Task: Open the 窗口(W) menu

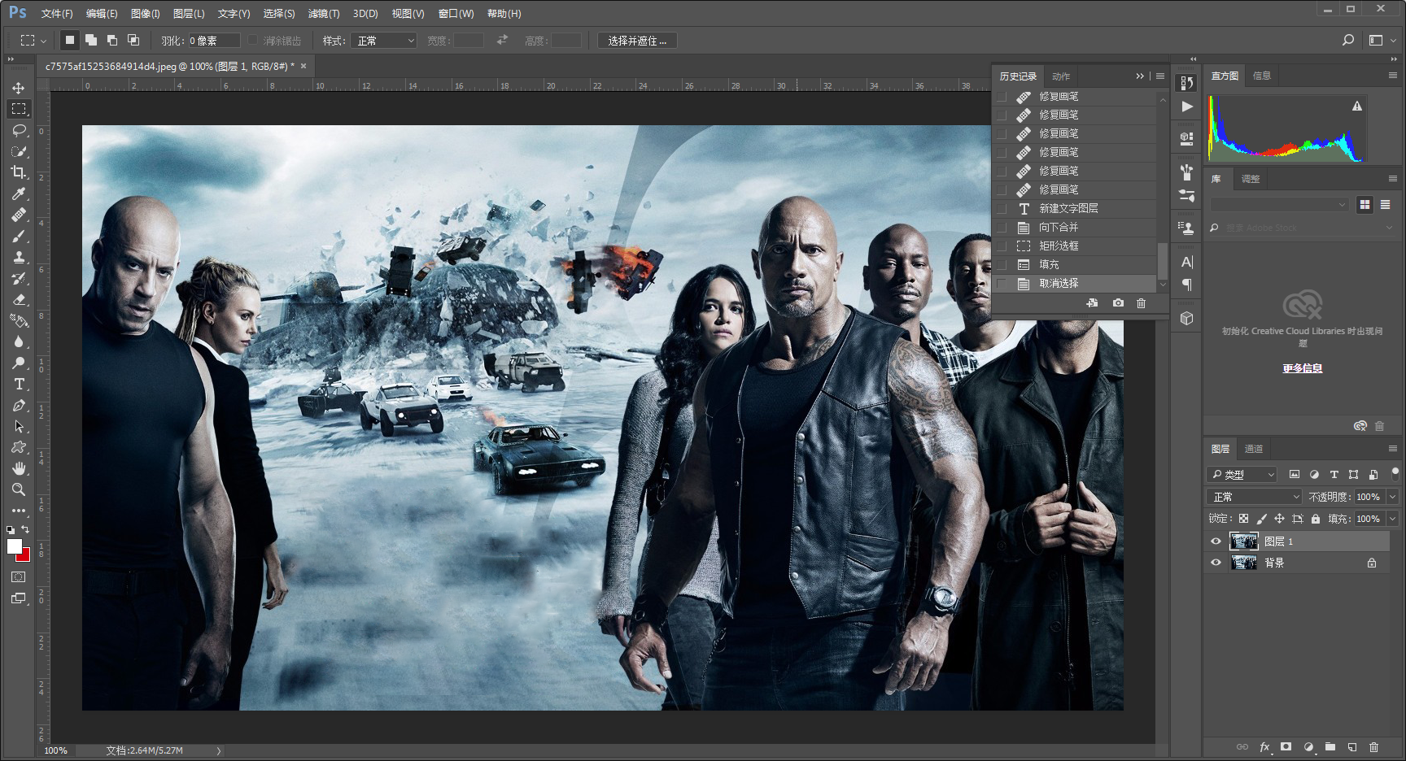Action: [x=456, y=14]
